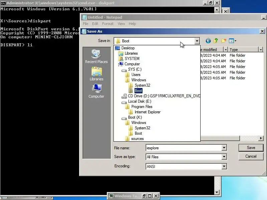
Task: Open Notepad Format menu
Action: (x=108, y=24)
